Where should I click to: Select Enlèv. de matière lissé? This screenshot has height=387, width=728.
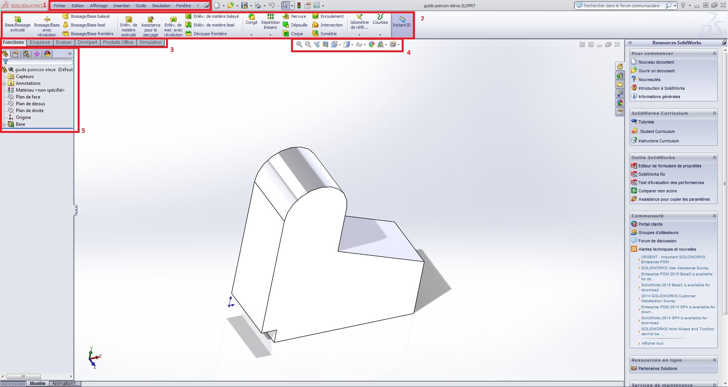pyautogui.click(x=210, y=25)
